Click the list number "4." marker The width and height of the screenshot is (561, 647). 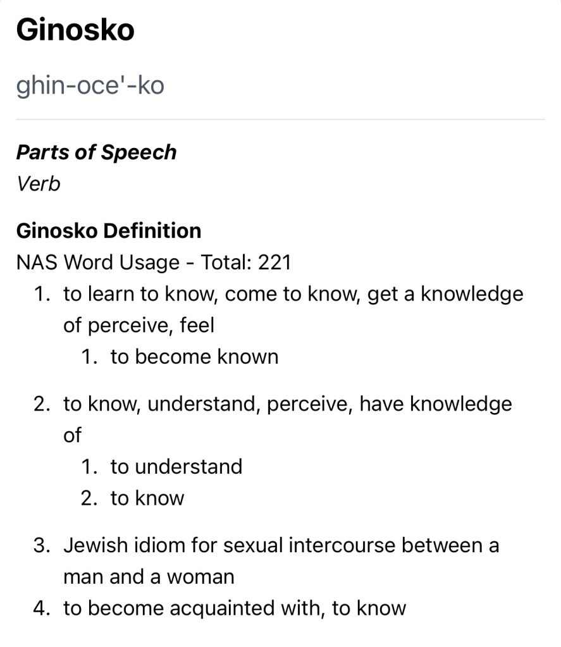point(42,608)
